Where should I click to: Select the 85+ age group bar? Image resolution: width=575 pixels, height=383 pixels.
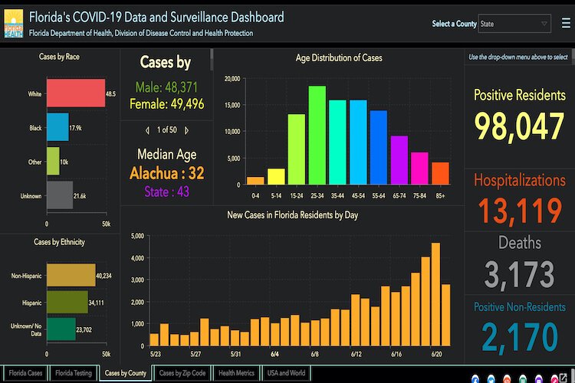pos(440,173)
